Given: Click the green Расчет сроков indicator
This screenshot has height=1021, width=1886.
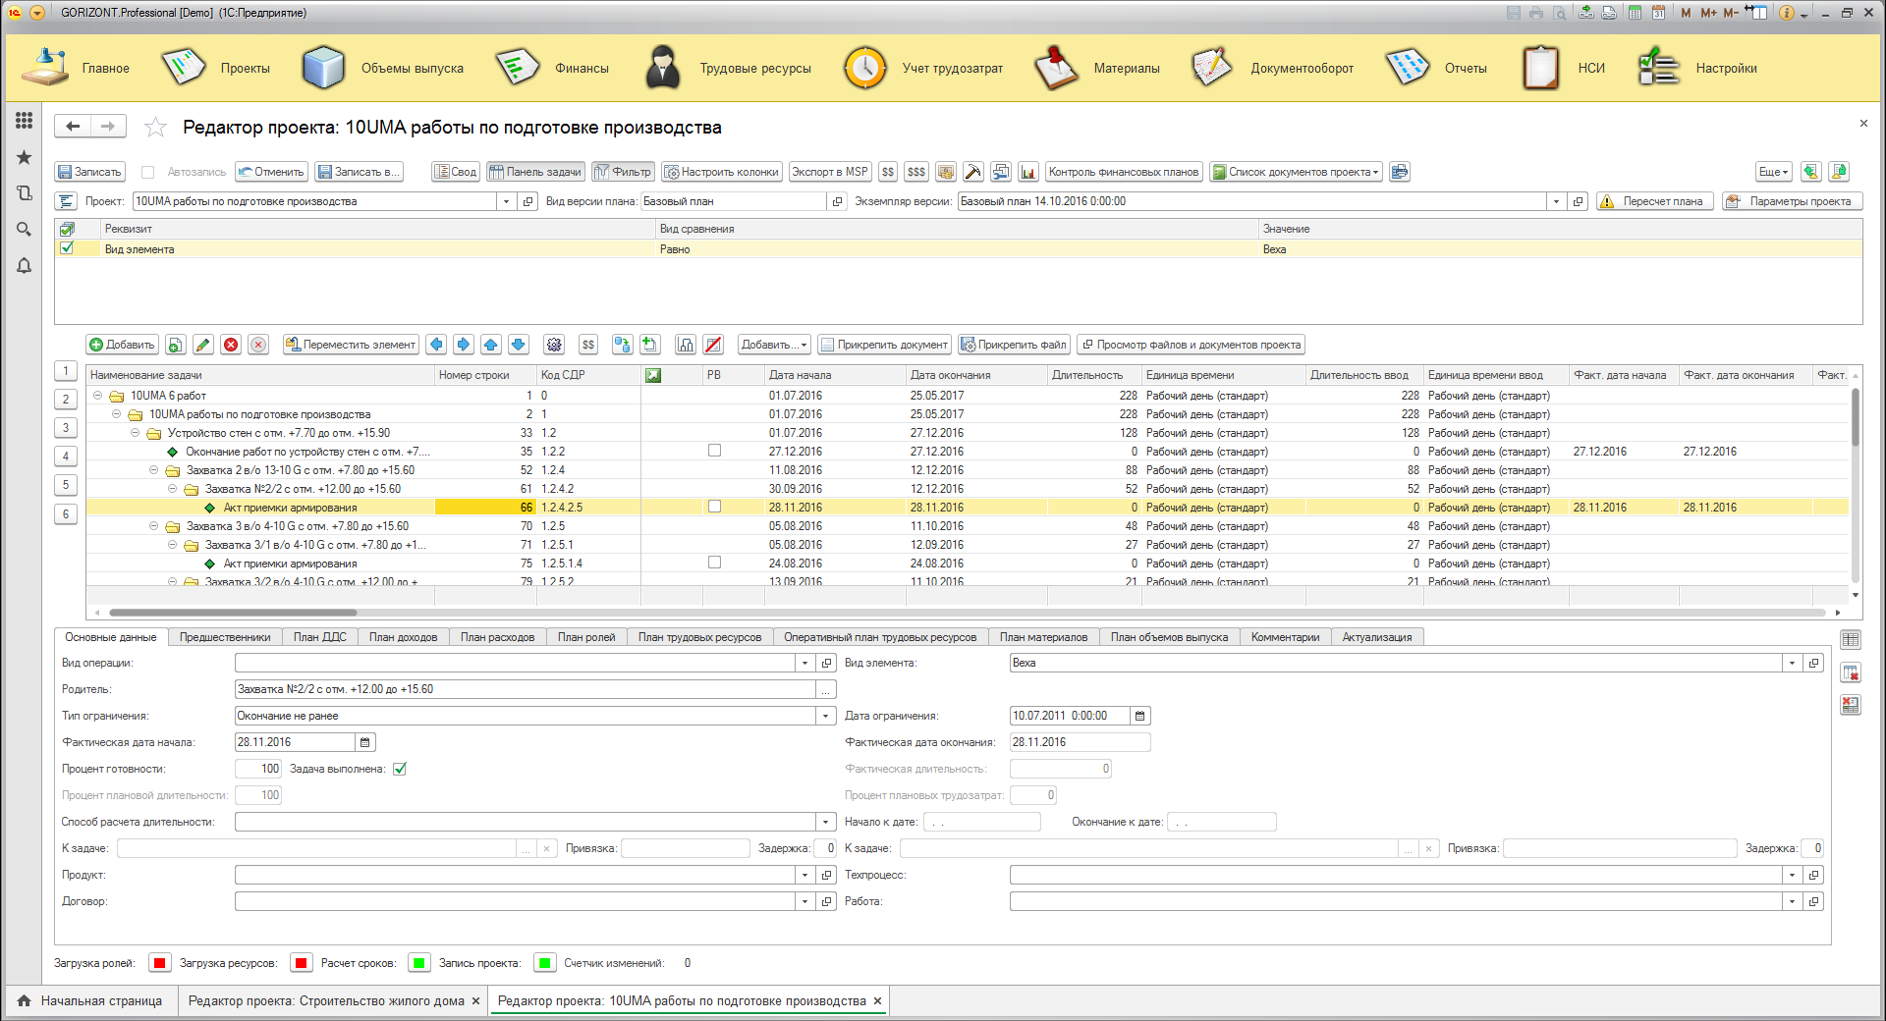Looking at the screenshot, I should [419, 963].
